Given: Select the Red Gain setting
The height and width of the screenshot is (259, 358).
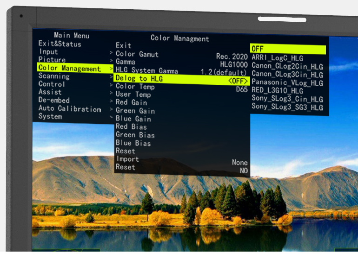Looking at the screenshot, I should 131,102.
